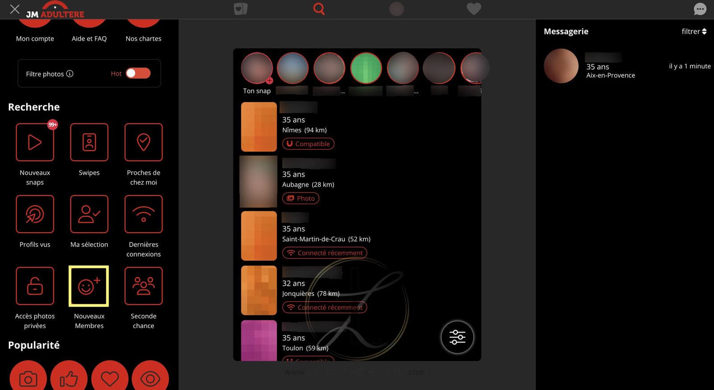Select Proches de chez moi icon
714x390 pixels.
(x=143, y=142)
